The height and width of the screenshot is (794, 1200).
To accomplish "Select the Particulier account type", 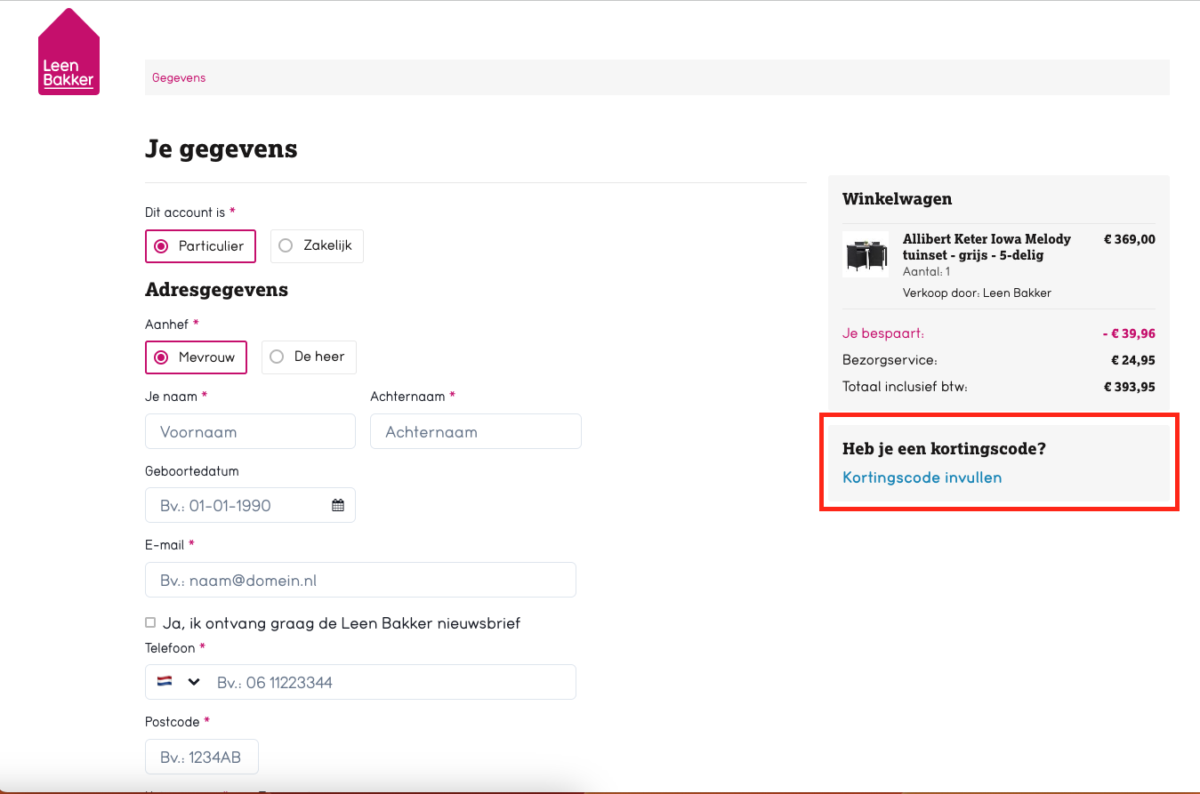I will (200, 246).
